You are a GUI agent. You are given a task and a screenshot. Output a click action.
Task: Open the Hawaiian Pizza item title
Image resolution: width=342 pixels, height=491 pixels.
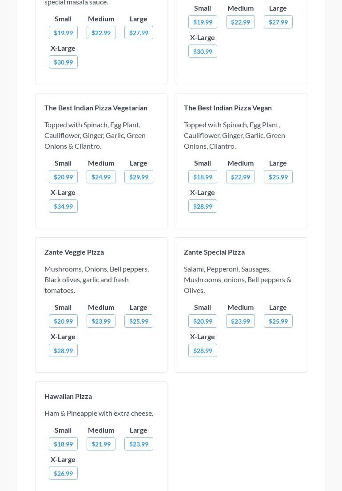(x=68, y=396)
